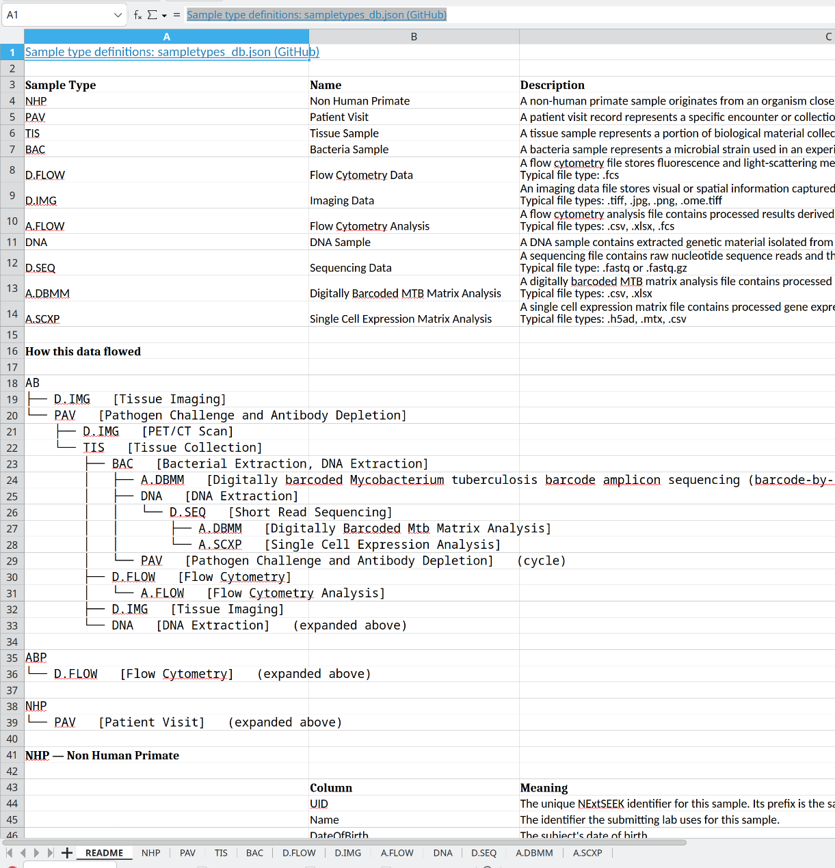Go to the next sheet tab arrow
The height and width of the screenshot is (868, 835).
click(36, 852)
